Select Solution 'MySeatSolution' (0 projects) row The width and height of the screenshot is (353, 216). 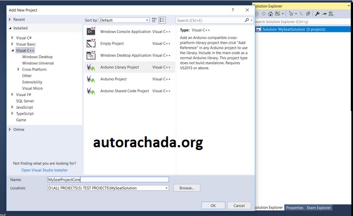tap(303, 29)
